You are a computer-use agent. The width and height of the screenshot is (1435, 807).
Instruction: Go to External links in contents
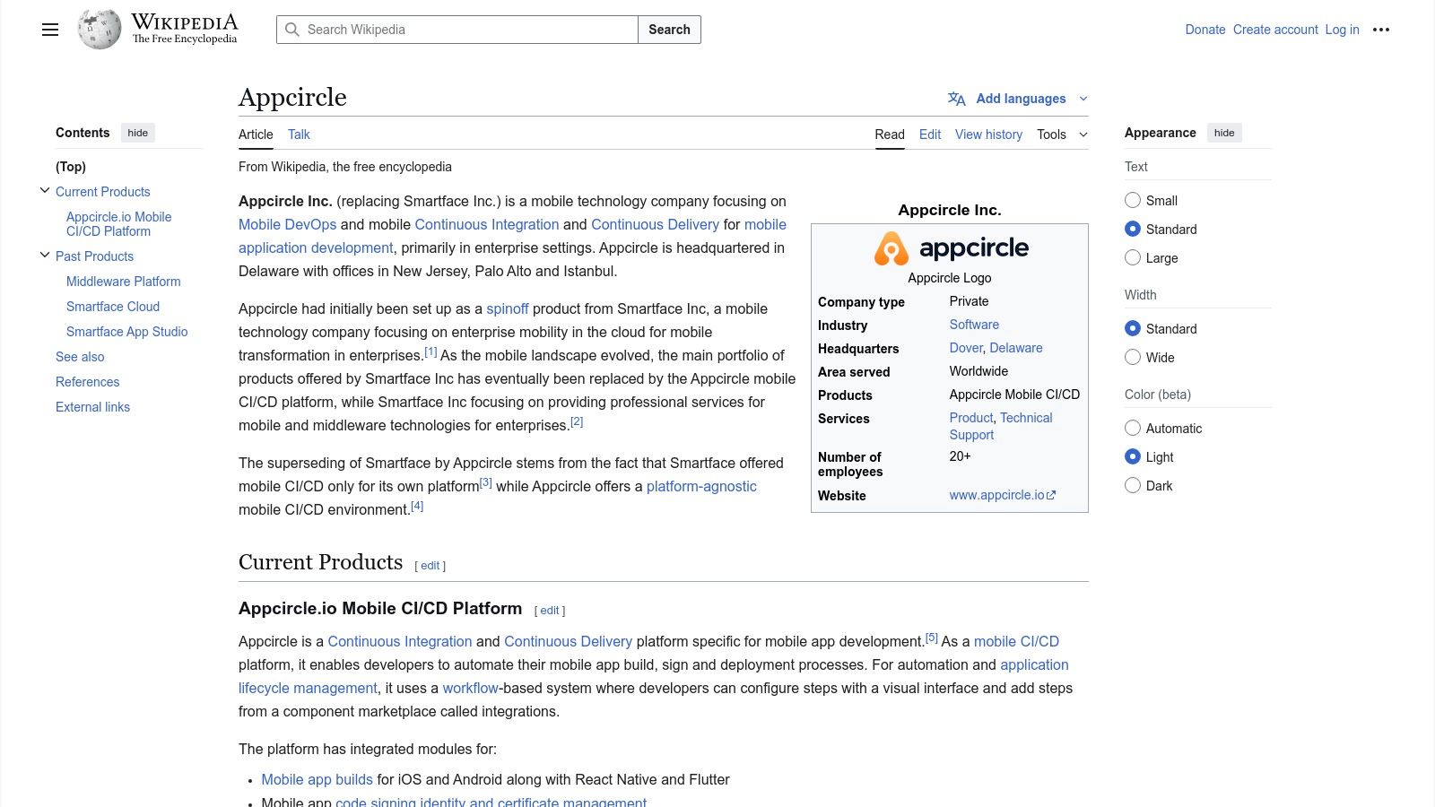[92, 407]
